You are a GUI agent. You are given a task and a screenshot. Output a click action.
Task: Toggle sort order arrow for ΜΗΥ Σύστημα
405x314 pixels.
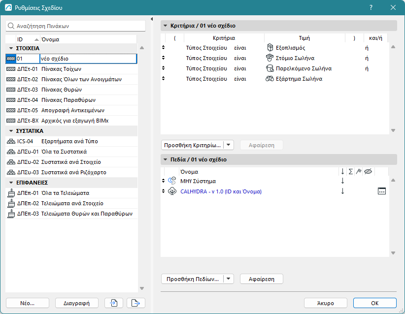pyautogui.click(x=342, y=181)
